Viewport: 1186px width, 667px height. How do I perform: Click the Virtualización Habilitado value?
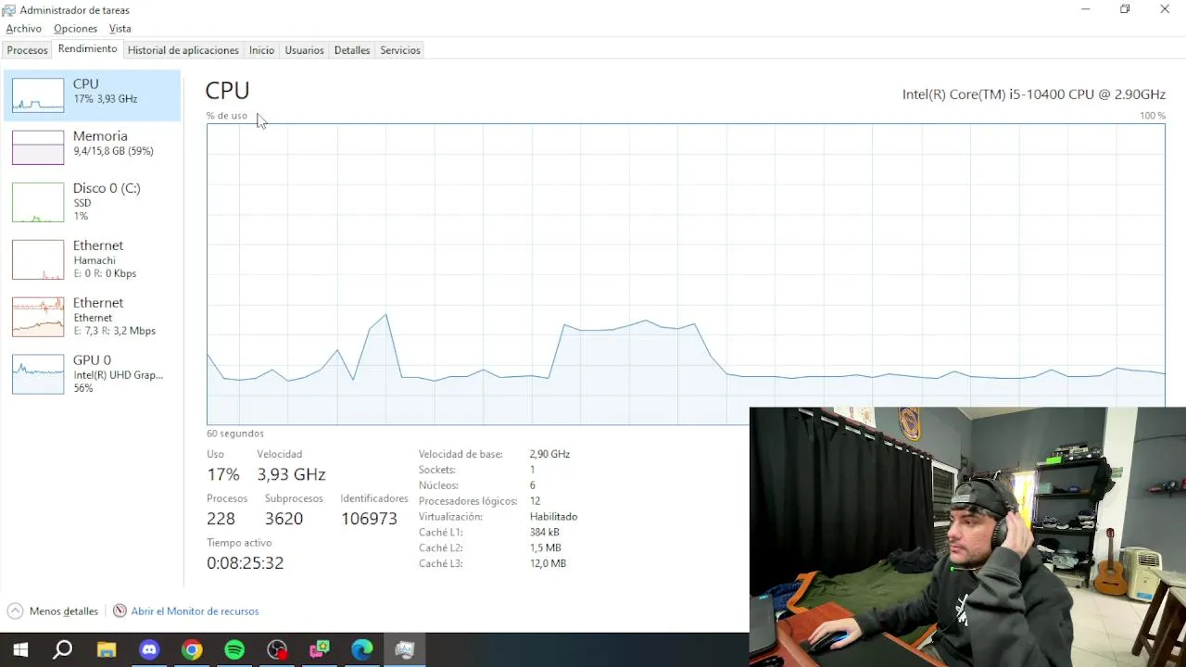pyautogui.click(x=553, y=517)
